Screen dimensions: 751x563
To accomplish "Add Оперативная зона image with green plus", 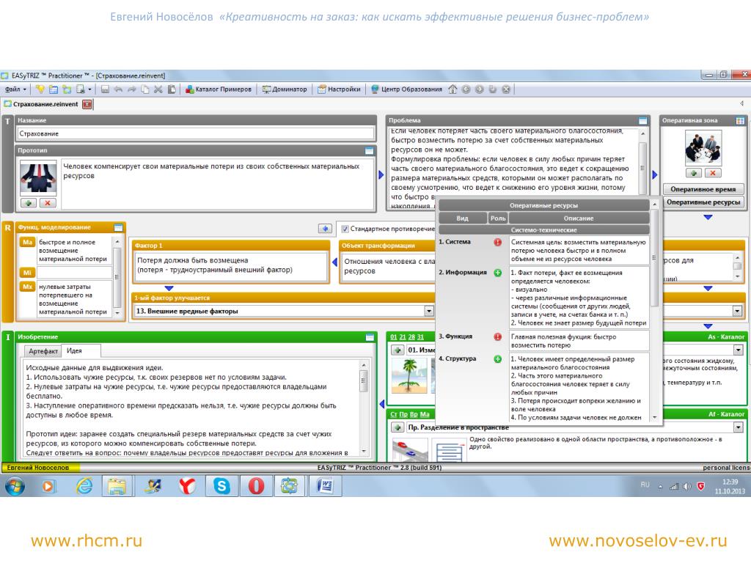I will tap(694, 173).
